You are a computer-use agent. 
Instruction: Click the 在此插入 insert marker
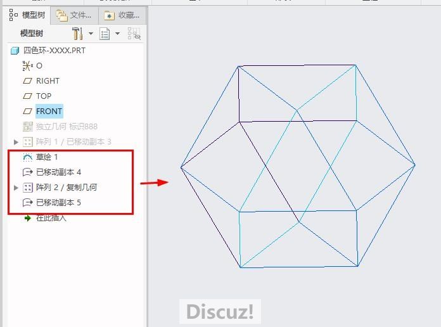(x=51, y=217)
